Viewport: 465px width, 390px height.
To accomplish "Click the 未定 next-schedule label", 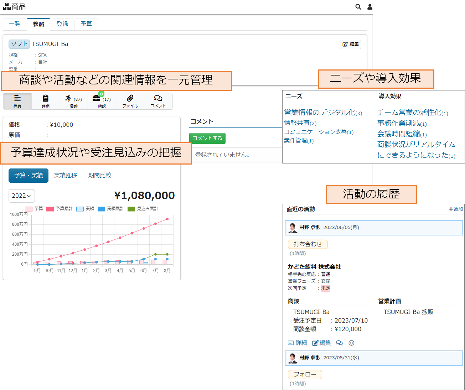I will pyautogui.click(x=326, y=288).
